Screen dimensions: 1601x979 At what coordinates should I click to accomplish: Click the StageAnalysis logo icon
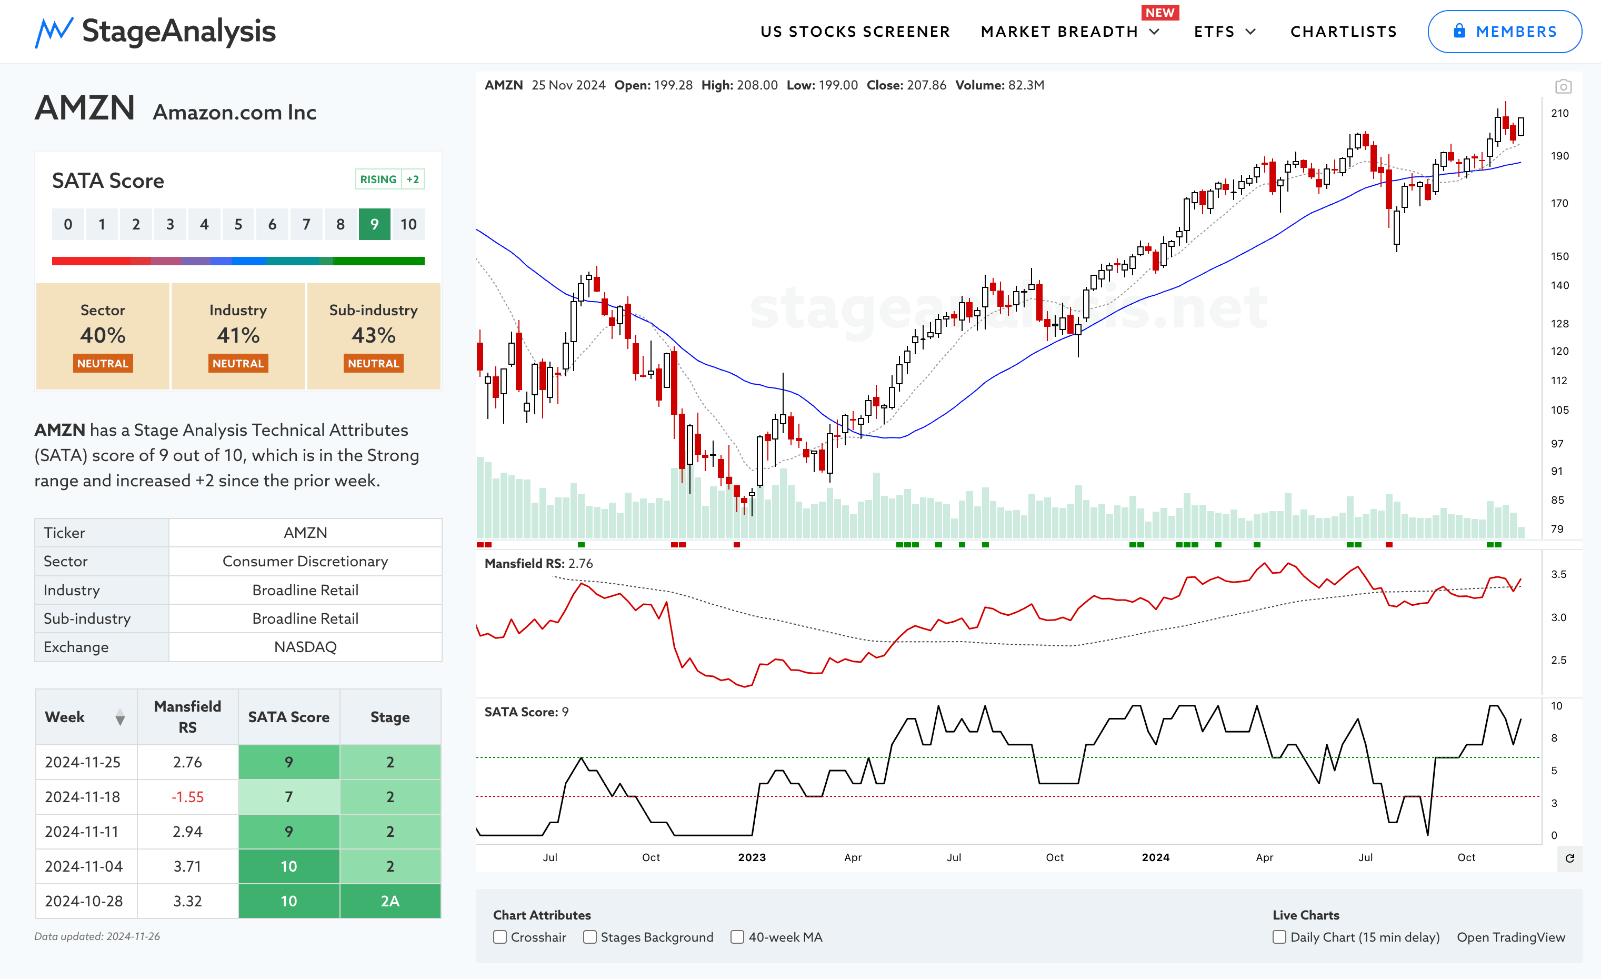[x=53, y=32]
